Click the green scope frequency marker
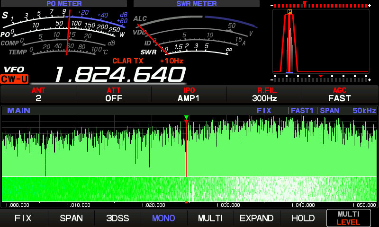 coord(186,117)
